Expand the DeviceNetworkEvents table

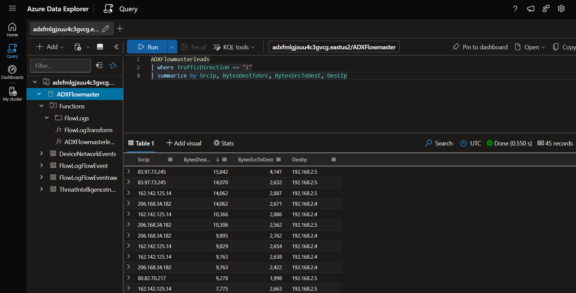[41, 153]
